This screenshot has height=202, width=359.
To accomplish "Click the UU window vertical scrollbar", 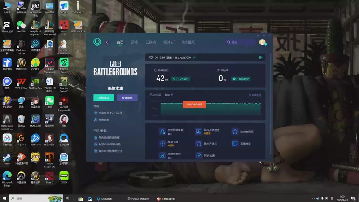I will [271, 104].
